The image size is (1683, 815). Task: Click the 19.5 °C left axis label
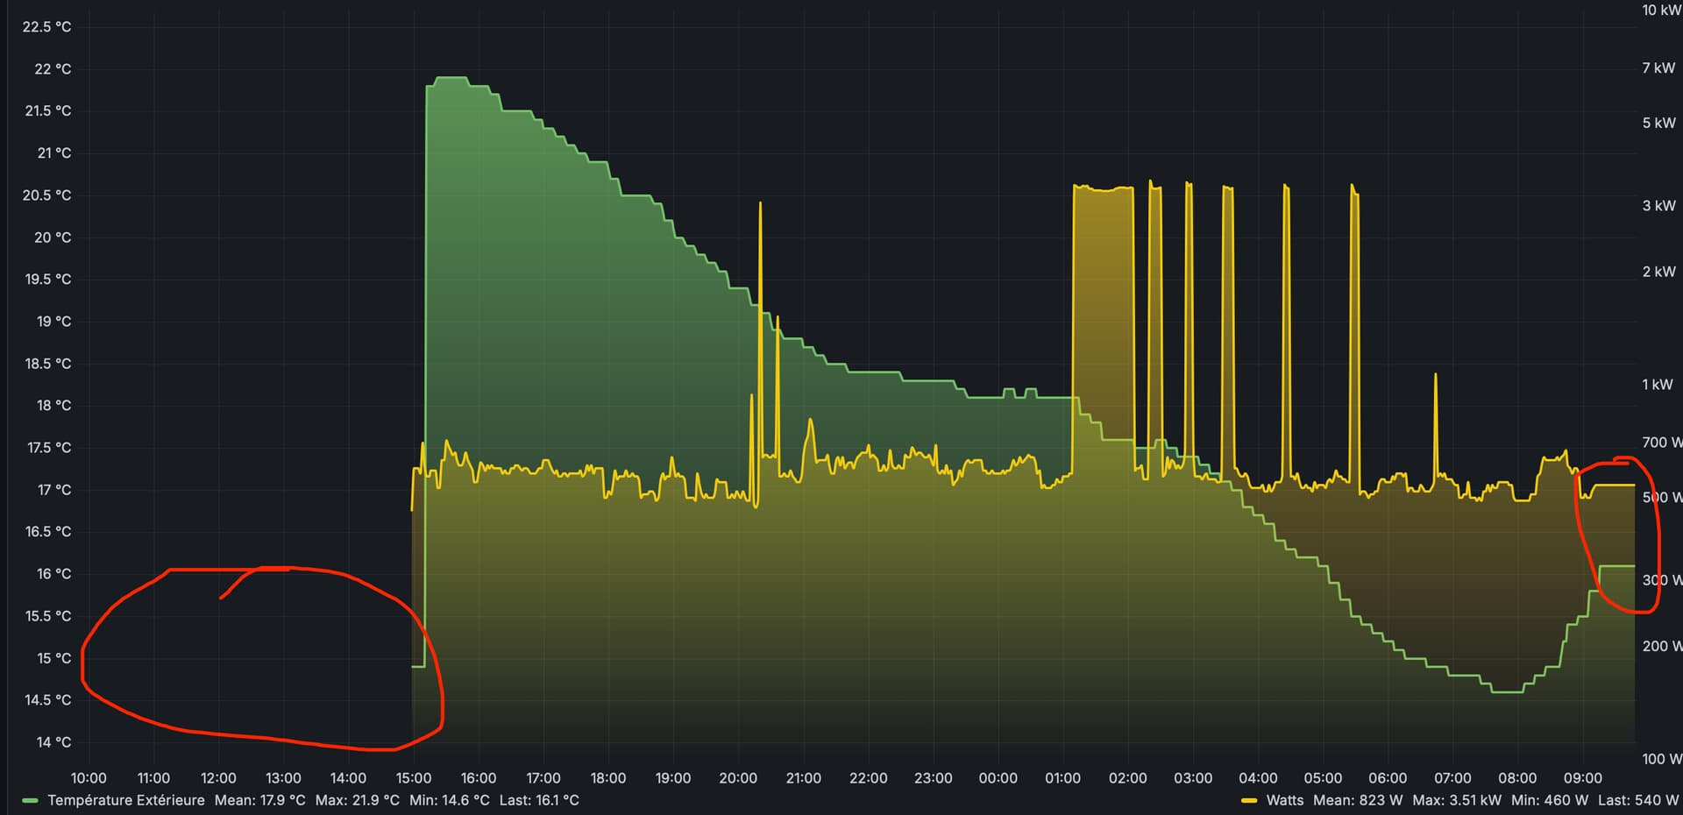coord(48,280)
